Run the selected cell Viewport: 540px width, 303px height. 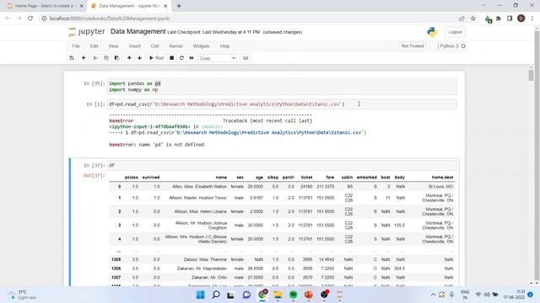(x=156, y=58)
